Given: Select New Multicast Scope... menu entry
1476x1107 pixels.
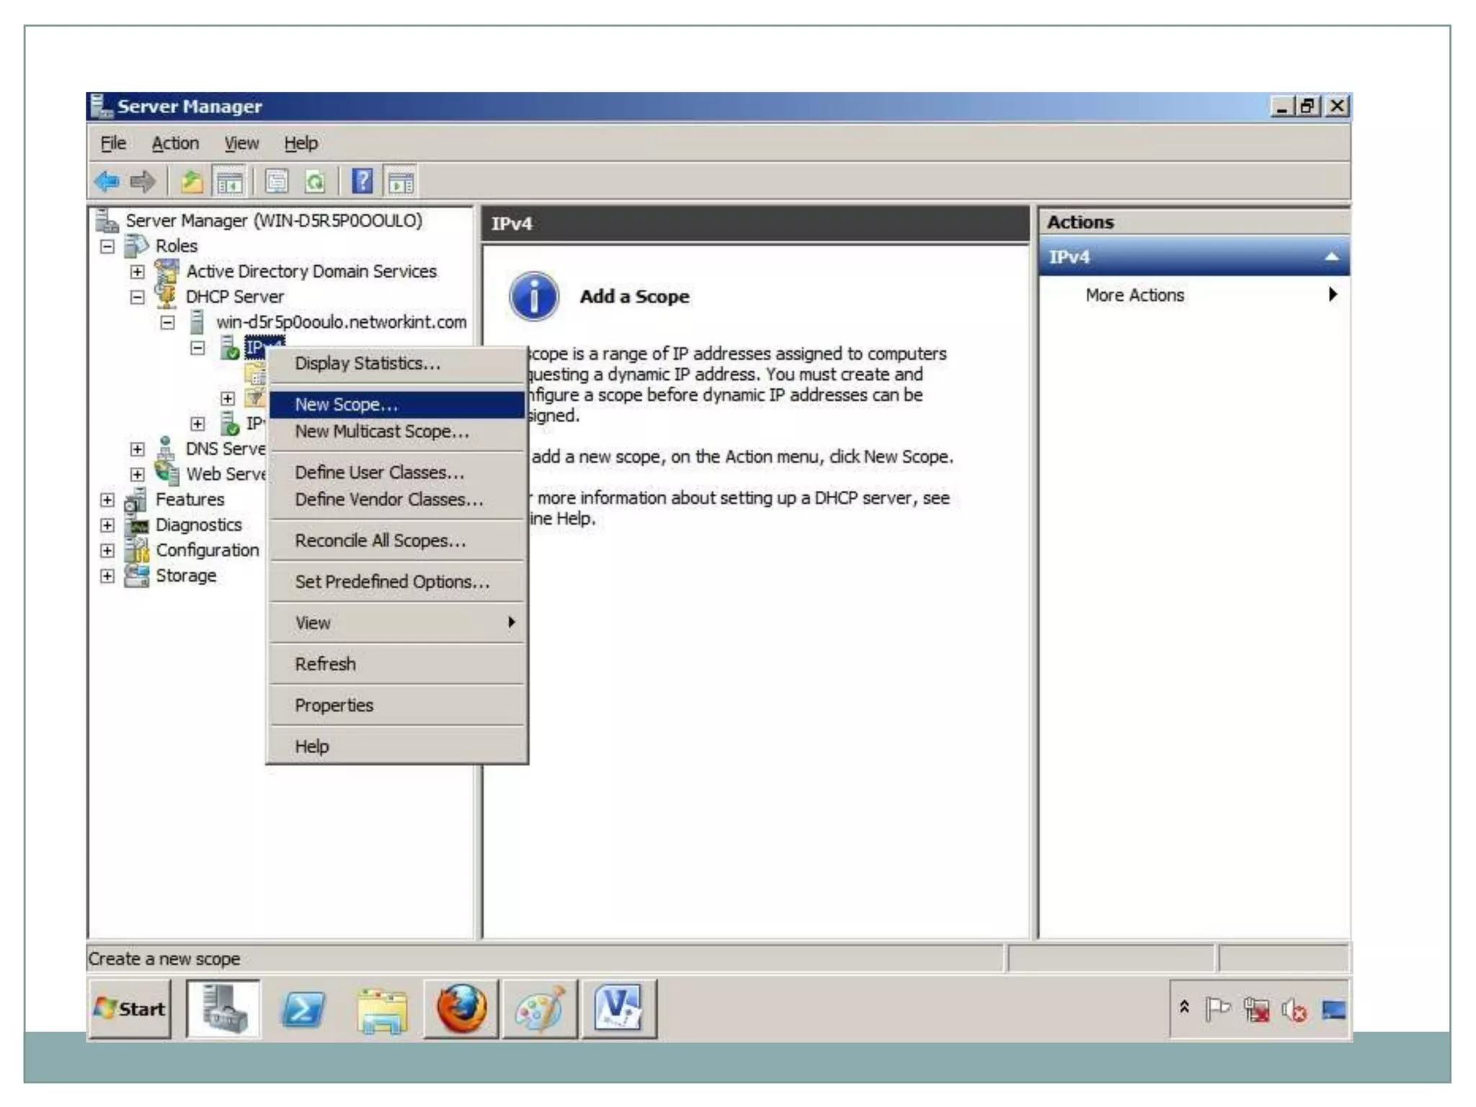Looking at the screenshot, I should tap(397, 431).
